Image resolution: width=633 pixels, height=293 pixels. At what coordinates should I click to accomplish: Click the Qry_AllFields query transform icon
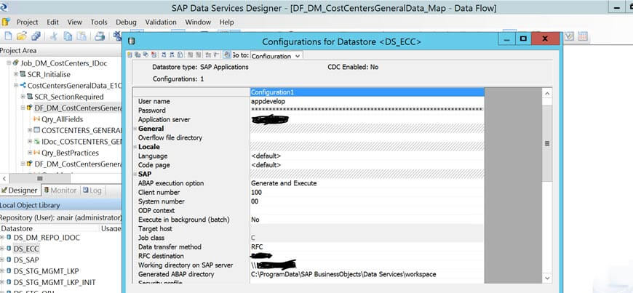click(x=36, y=119)
